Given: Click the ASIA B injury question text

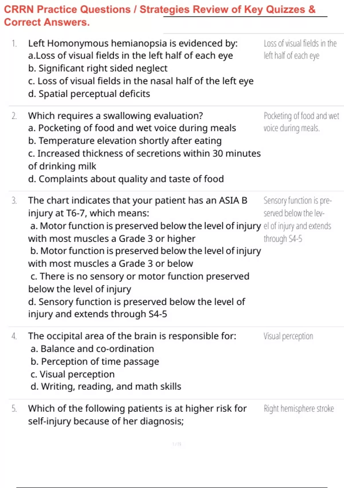Looking at the screenshot, I should click(x=138, y=207).
